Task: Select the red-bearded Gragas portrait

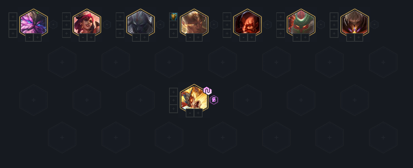Action: point(247,23)
